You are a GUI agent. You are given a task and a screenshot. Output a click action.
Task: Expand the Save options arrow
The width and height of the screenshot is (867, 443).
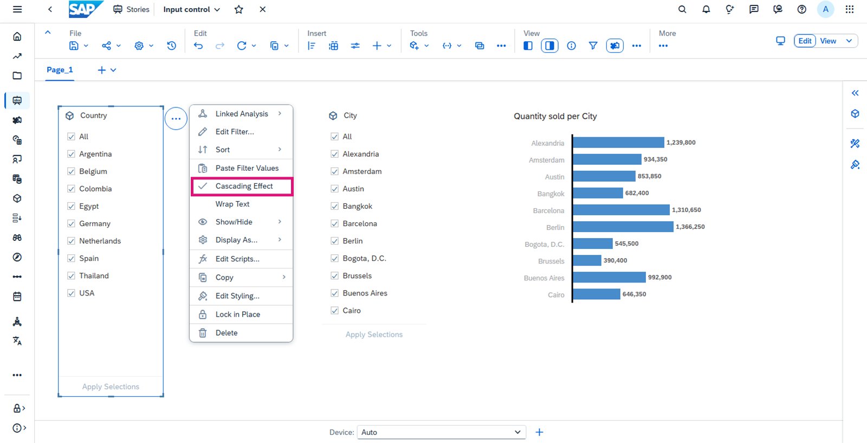pyautogui.click(x=86, y=46)
